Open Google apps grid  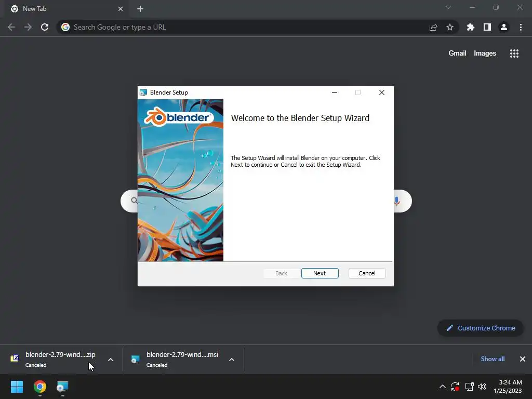514,54
